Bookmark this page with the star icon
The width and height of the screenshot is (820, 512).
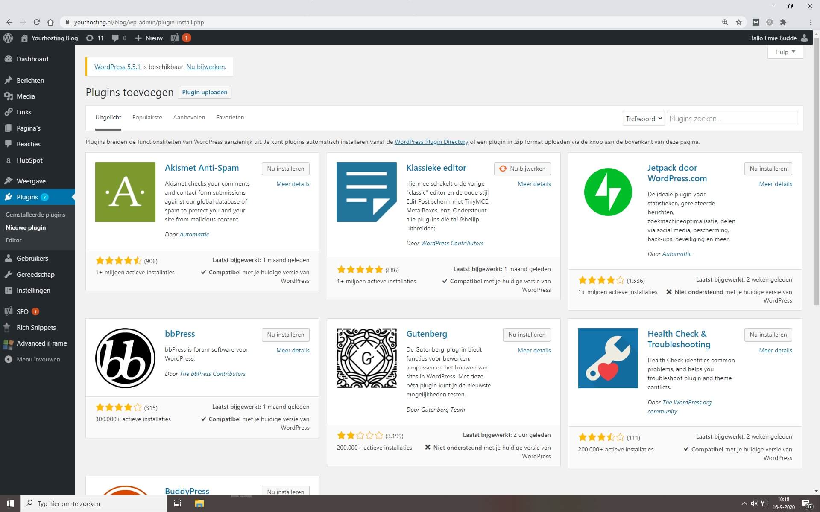[x=739, y=22]
